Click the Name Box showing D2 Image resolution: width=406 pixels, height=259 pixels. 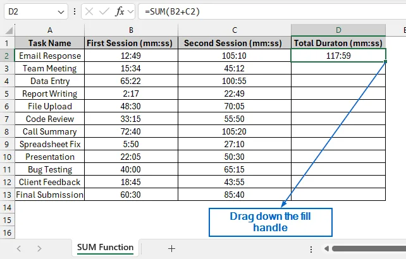click(x=36, y=11)
